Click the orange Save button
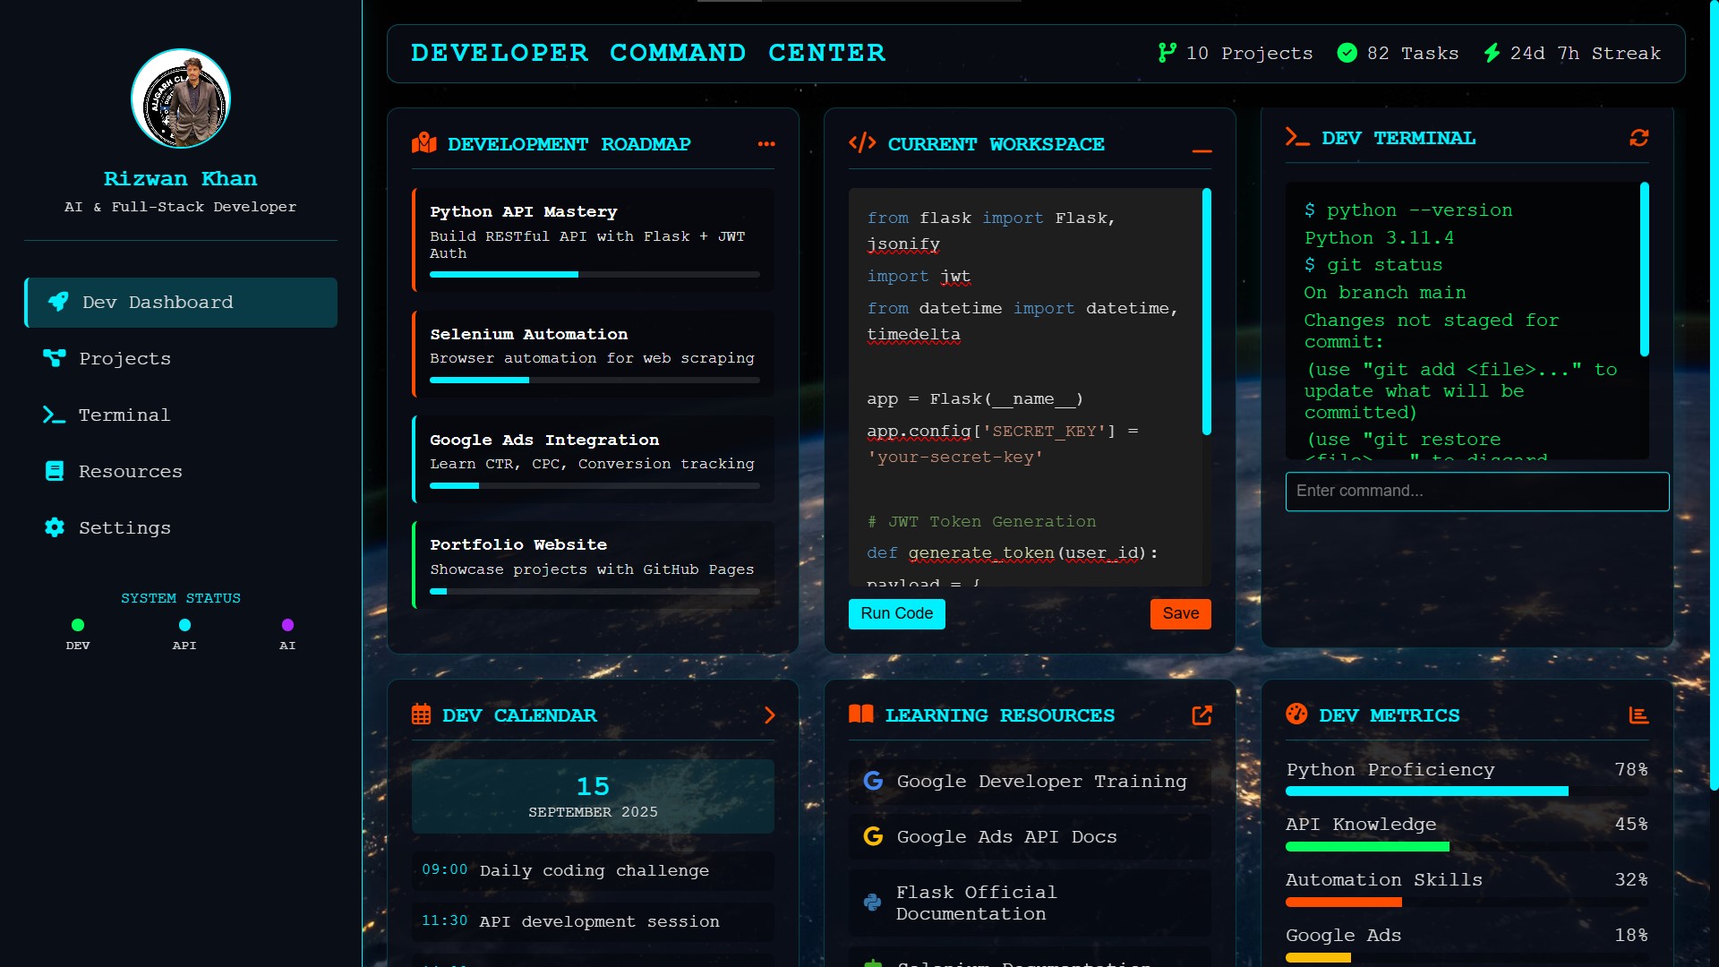Viewport: 1719px width, 967px height. (x=1180, y=613)
